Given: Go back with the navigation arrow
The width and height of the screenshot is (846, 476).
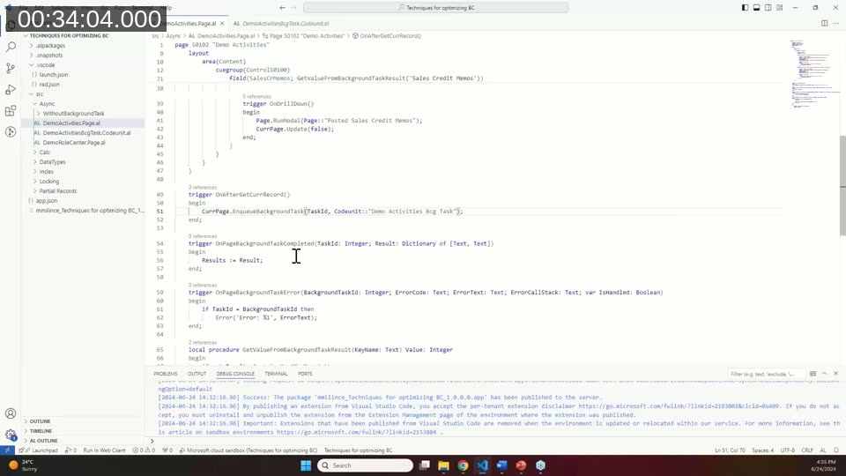Looking at the screenshot, I should point(282,8).
